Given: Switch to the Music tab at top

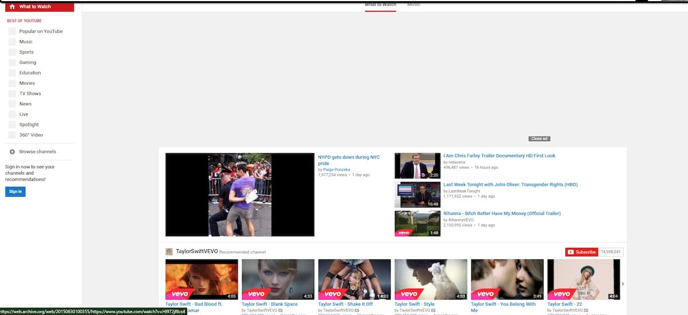Looking at the screenshot, I should tap(413, 5).
